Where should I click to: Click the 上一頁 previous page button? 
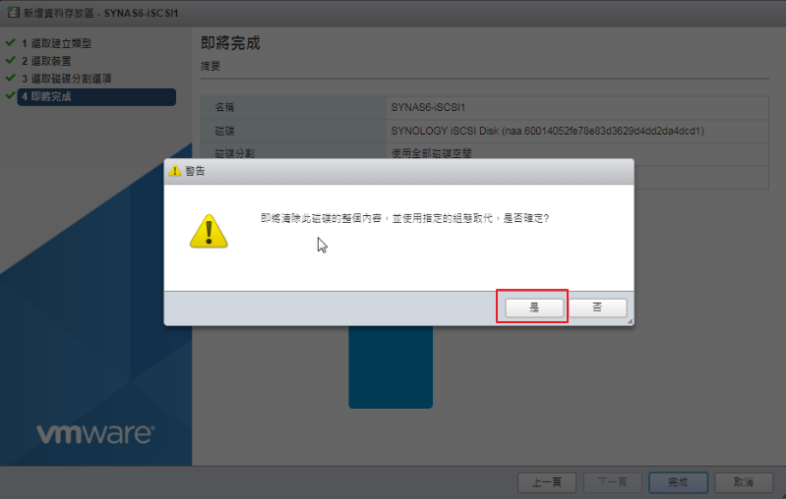point(547,482)
